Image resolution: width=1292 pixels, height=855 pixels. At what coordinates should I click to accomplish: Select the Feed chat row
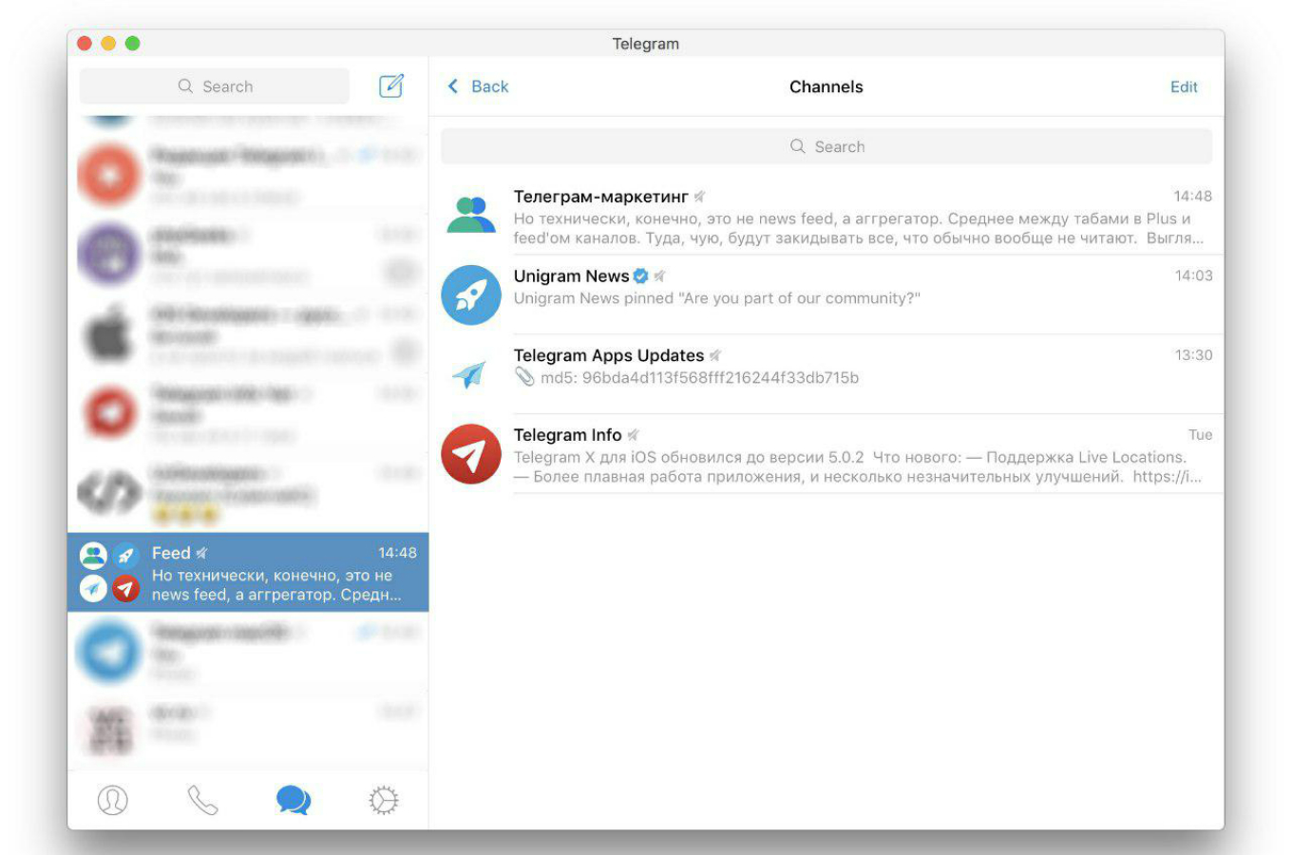pos(248,572)
